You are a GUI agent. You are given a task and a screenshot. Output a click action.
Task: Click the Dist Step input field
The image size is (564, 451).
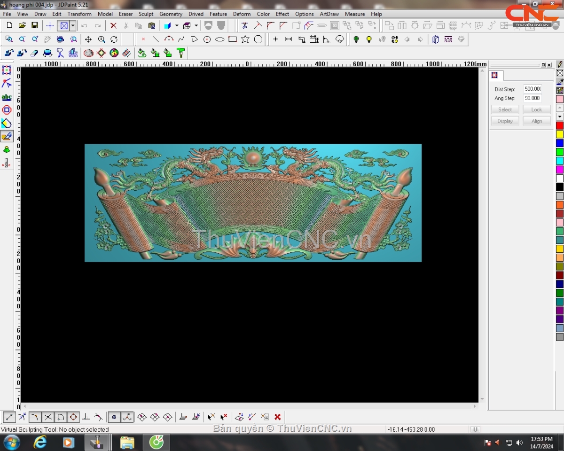point(533,89)
